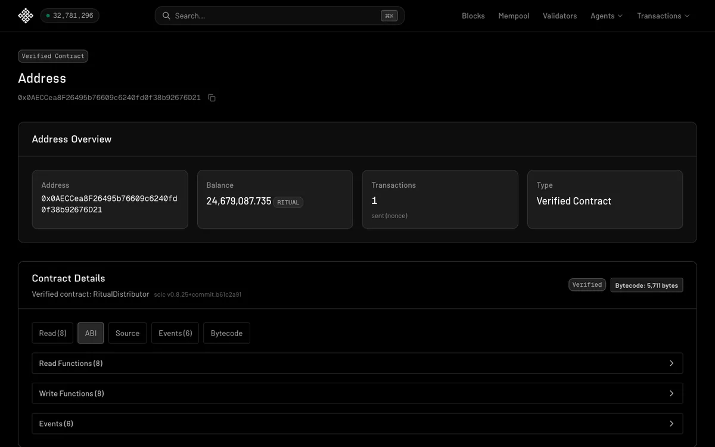The image size is (715, 447).
Task: Click the Address Overview heading
Action: pyautogui.click(x=71, y=139)
